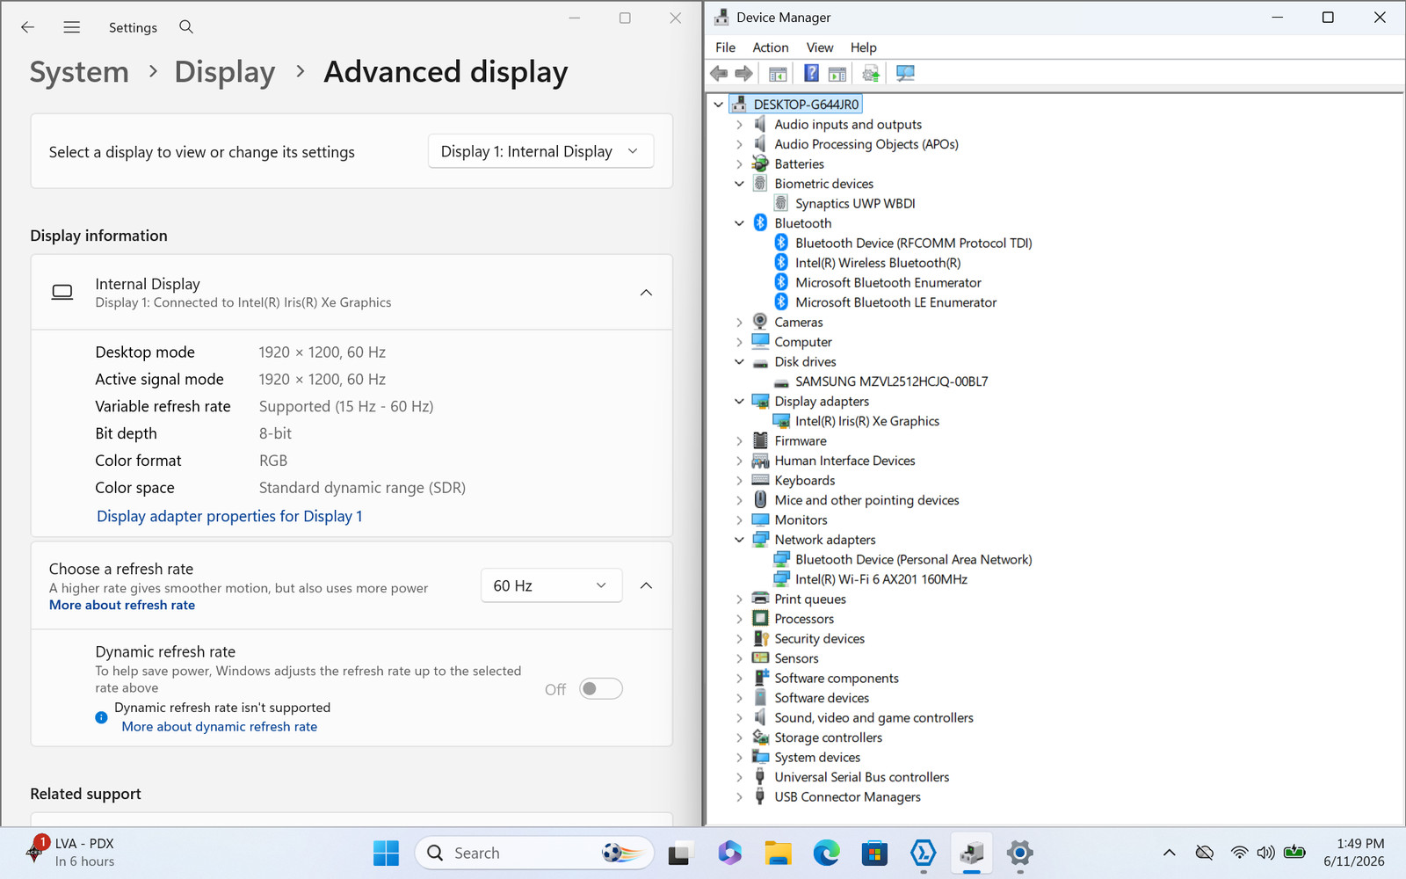The height and width of the screenshot is (879, 1406).
Task: Open the Action menu in Device Manager
Action: click(771, 47)
